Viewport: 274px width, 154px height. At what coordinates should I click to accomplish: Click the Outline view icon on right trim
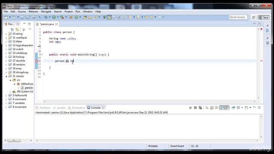(267, 30)
